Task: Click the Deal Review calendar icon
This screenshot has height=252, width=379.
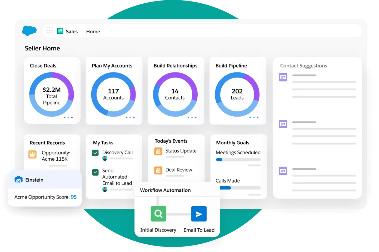Action: click(x=158, y=171)
